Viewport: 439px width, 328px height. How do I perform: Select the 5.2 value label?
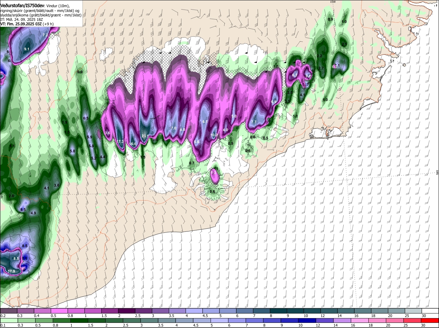point(94,159)
